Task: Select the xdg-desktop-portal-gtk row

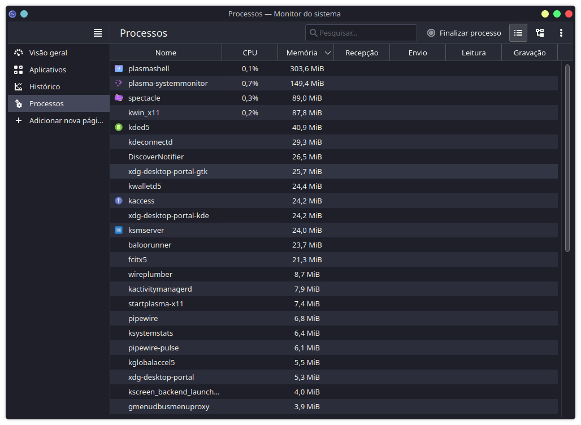Action: [334, 172]
